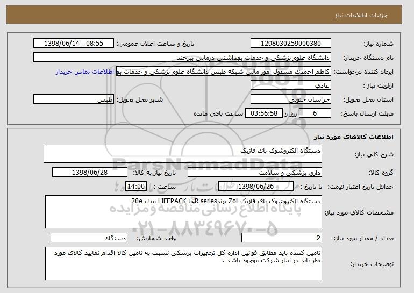Click the label مهلت ارسال پاسخ
Screen dimensions: 414x293
367,113
